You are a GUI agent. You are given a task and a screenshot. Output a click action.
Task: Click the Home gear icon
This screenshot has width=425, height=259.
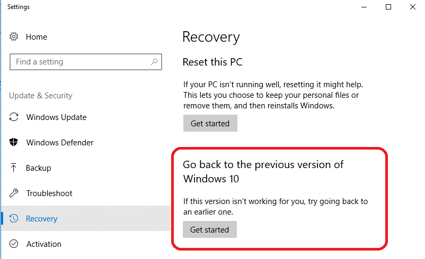click(14, 37)
